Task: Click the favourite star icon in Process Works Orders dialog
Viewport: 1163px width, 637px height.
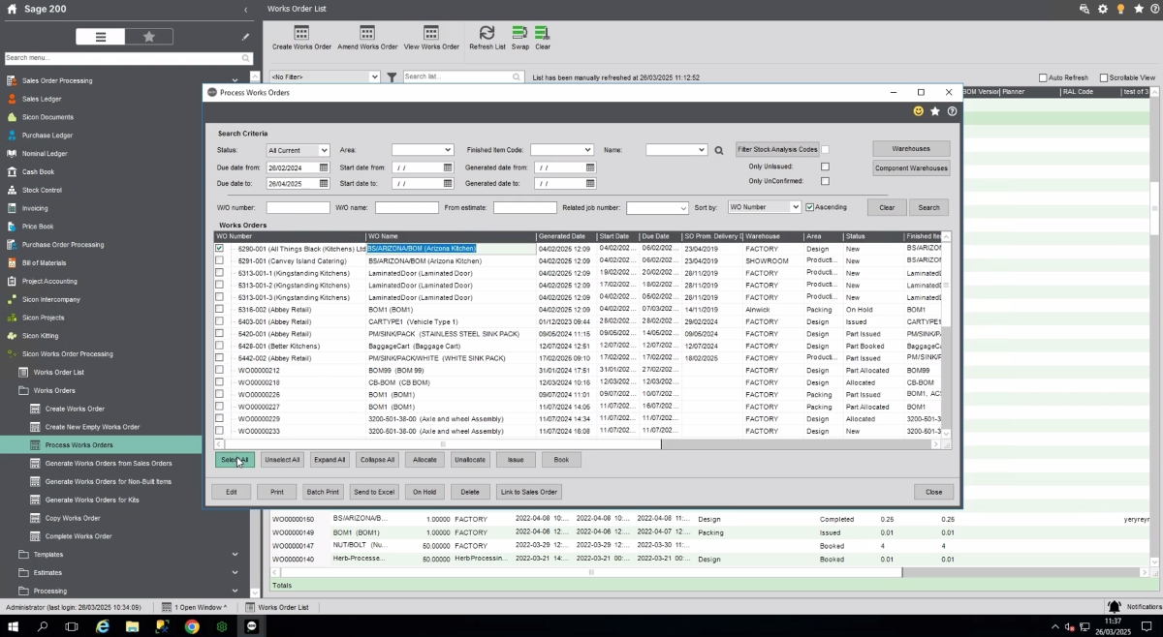Action: (935, 111)
